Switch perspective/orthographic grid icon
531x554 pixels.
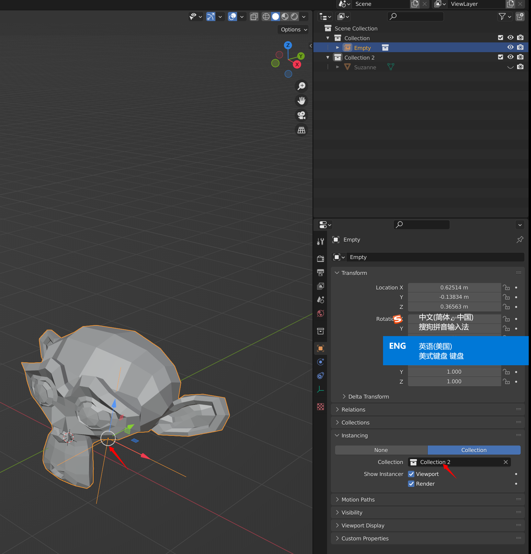[301, 130]
